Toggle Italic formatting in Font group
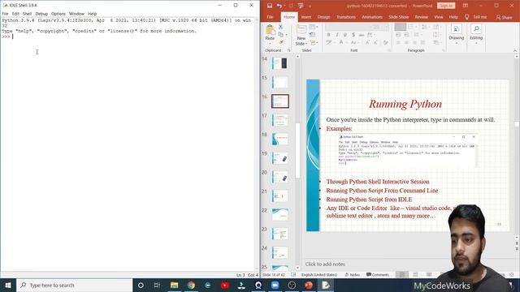Image resolution: width=520 pixels, height=292 pixels. [x=337, y=35]
